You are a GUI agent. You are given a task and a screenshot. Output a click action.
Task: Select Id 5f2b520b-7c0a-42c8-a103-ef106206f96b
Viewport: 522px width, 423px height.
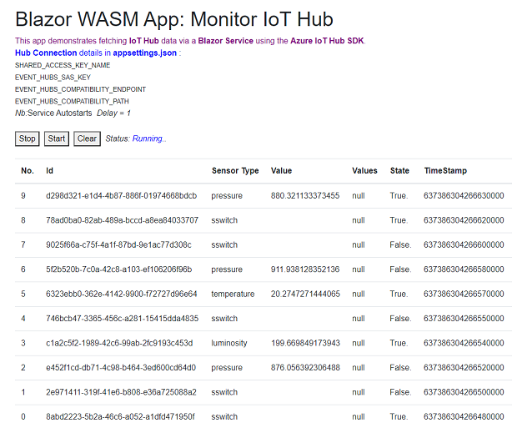tap(119, 269)
